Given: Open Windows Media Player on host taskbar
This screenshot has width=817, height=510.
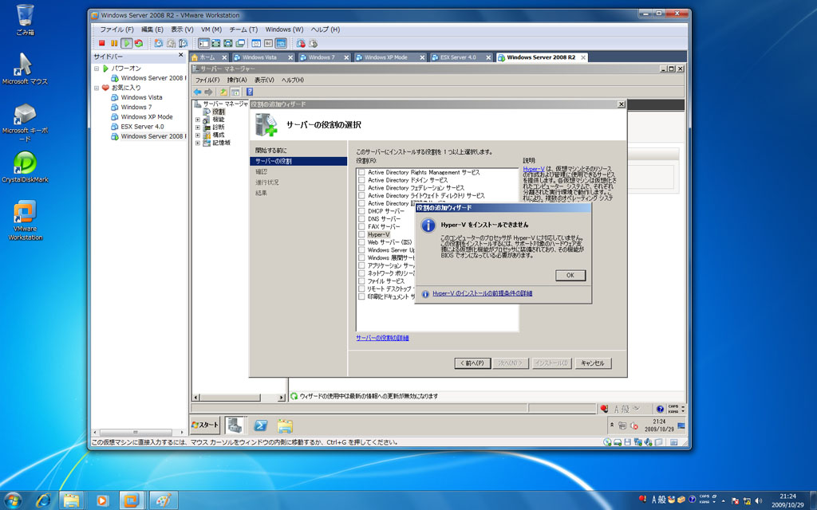Looking at the screenshot, I should [102, 500].
